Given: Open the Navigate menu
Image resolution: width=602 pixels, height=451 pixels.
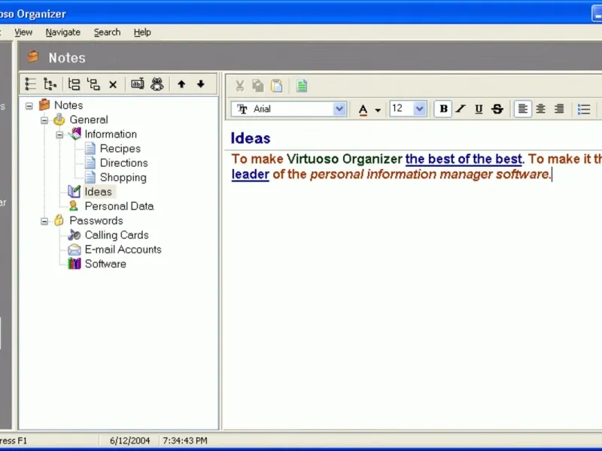Looking at the screenshot, I should tap(63, 32).
